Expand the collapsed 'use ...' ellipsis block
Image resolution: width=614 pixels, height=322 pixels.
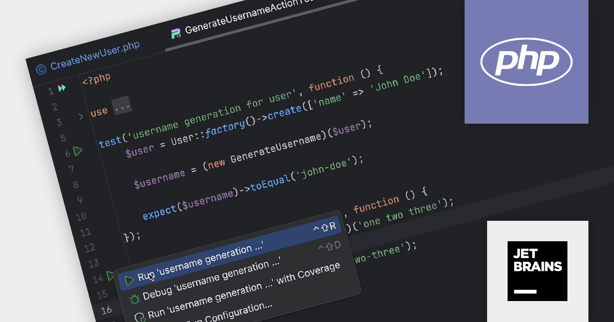tap(122, 105)
